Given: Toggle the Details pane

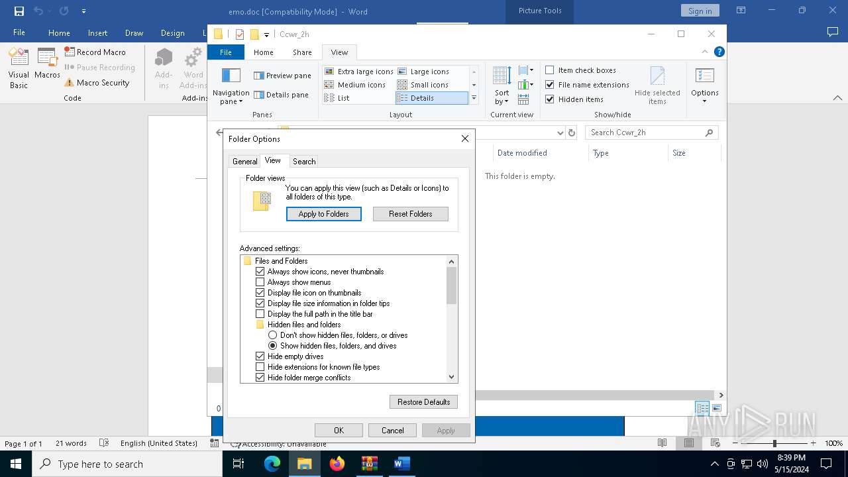Looking at the screenshot, I should pyautogui.click(x=281, y=95).
